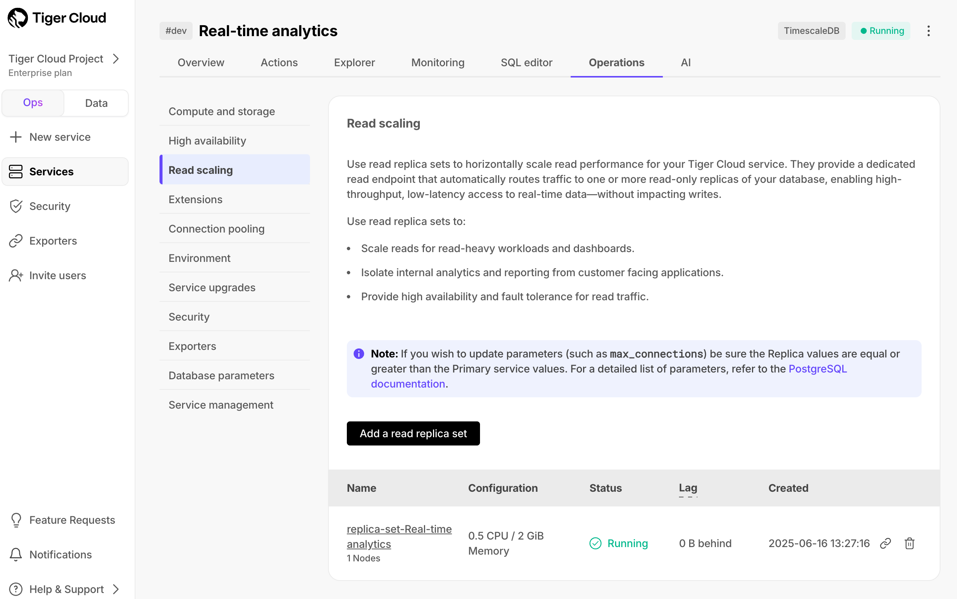Open Notifications in the sidebar
This screenshot has height=599, width=957.
pyautogui.click(x=65, y=554)
